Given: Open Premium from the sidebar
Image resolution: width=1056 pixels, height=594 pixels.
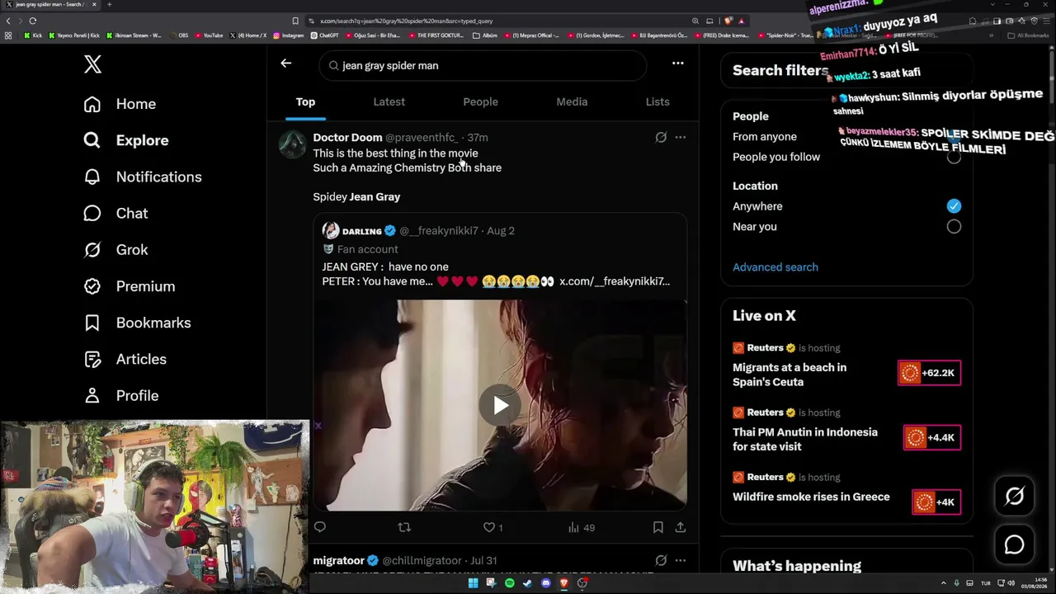Looking at the screenshot, I should [129, 286].
